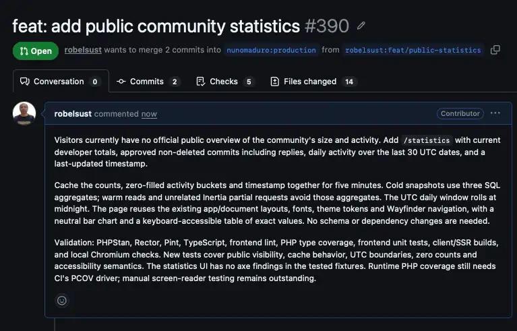Open the Checks tab
This screenshot has height=331, width=517.
coord(225,82)
